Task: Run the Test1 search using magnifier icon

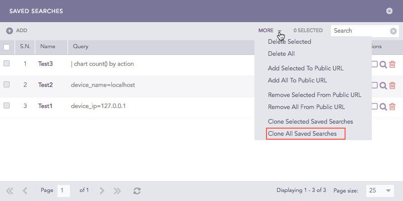Action: pos(383,107)
